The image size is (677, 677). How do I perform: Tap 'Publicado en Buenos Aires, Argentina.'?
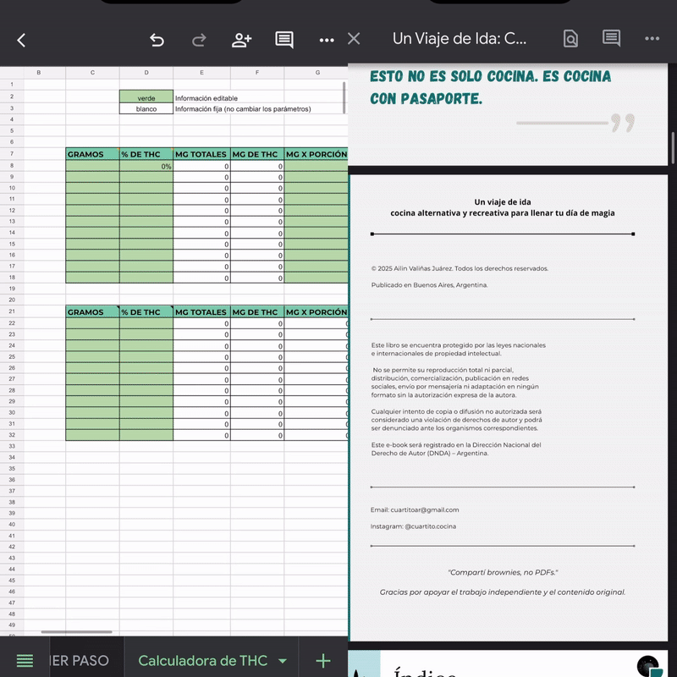pos(429,285)
